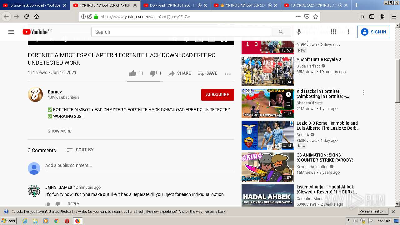400x225 pixels.
Task: Click the 'Refresh Firefox…' notification button
Action: click(373, 212)
